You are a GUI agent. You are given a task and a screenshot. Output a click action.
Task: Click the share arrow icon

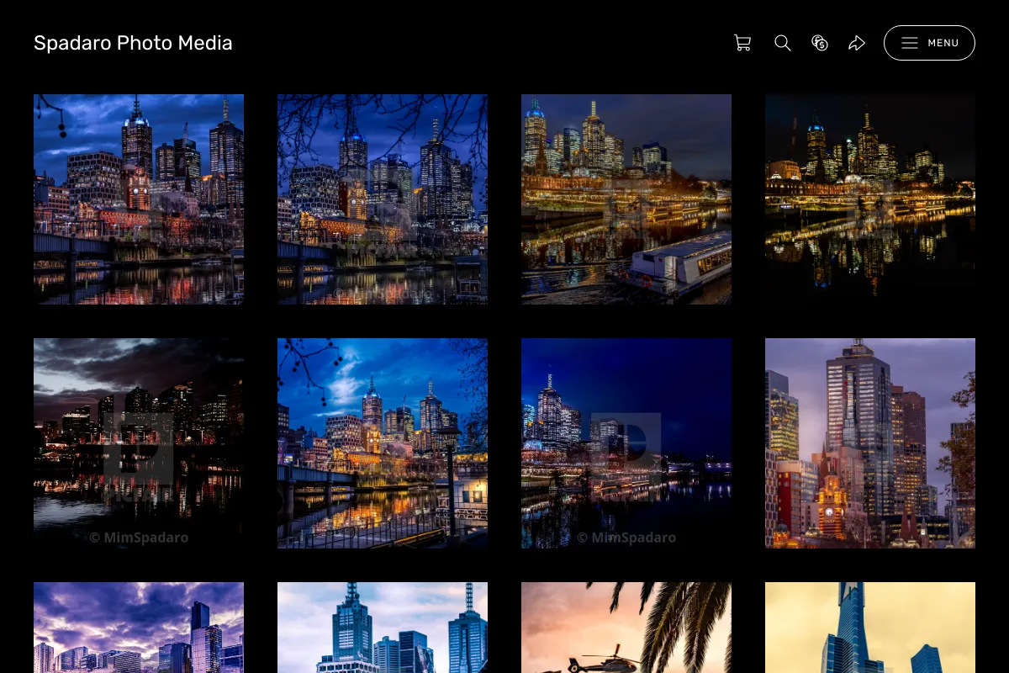click(857, 43)
